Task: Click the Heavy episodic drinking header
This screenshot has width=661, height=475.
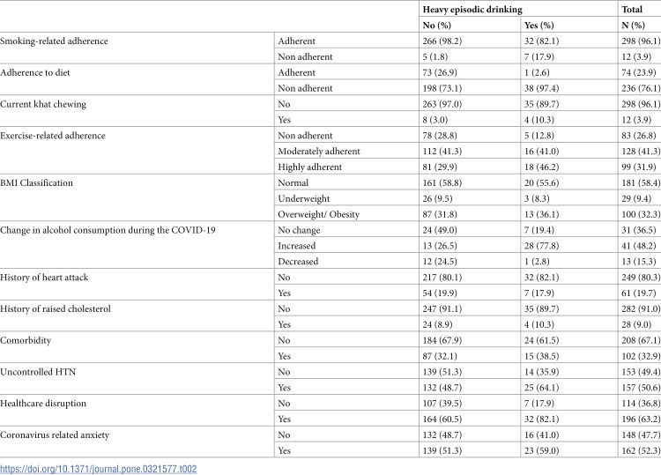Action: coord(472,10)
